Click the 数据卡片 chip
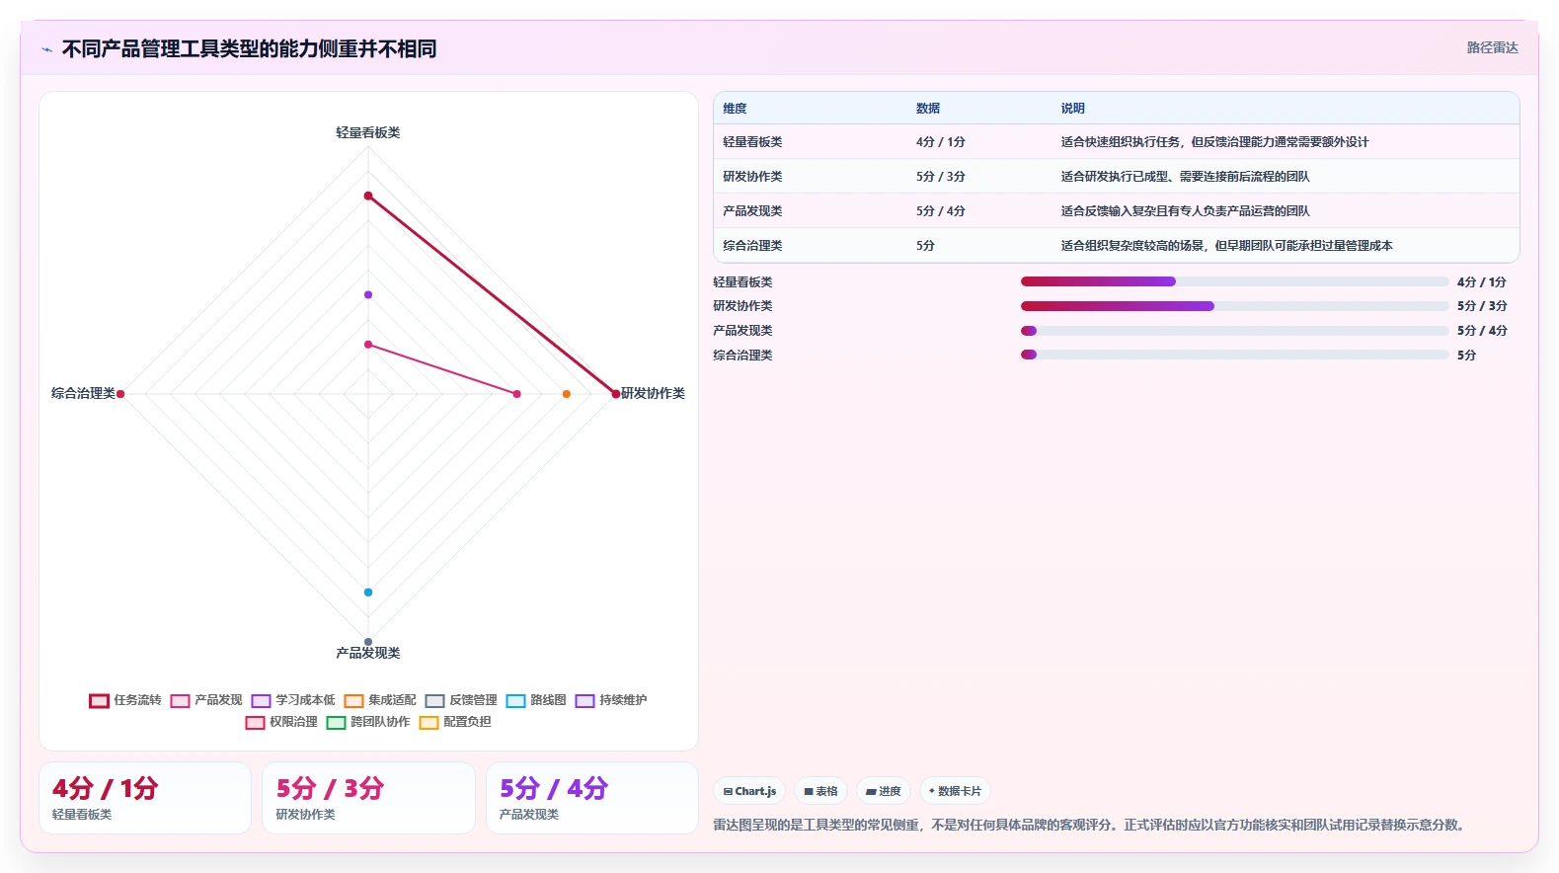This screenshot has width=1559, height=873. click(x=955, y=791)
